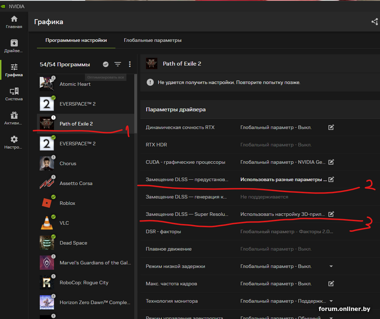Click the settings error warning icon

pyautogui.click(x=150, y=82)
